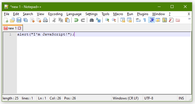Open the Plugins menu
Viewport: 195px width, 104px height.
tap(143, 14)
